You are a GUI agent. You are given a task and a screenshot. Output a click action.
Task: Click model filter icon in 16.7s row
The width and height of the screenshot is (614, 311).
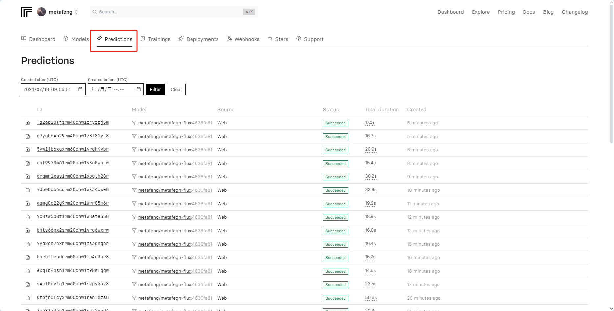(x=134, y=136)
